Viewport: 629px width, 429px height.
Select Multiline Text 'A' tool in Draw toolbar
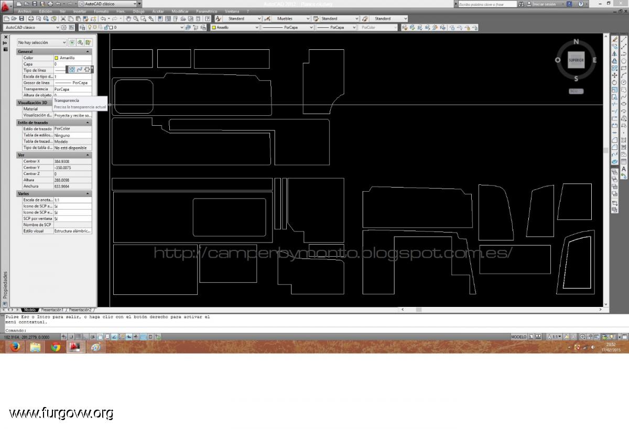click(x=624, y=169)
